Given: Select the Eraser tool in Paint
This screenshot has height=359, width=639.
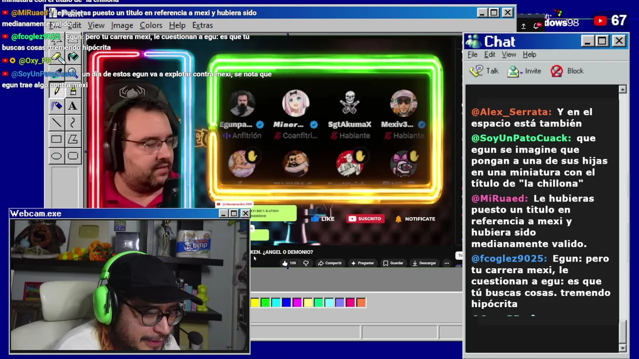Looking at the screenshot, I should pos(56,57).
